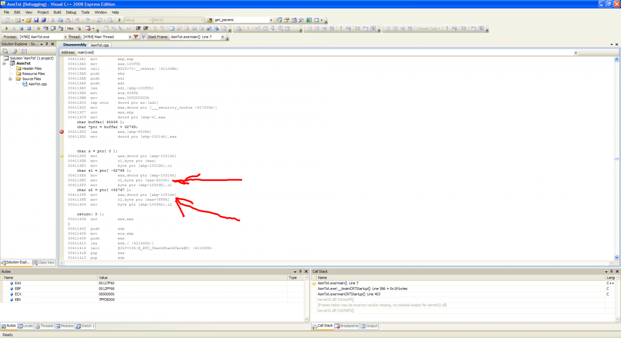Toggle the breakpoint at address 004113CC
This screenshot has height=338, width=621.
pyautogui.click(x=62, y=132)
